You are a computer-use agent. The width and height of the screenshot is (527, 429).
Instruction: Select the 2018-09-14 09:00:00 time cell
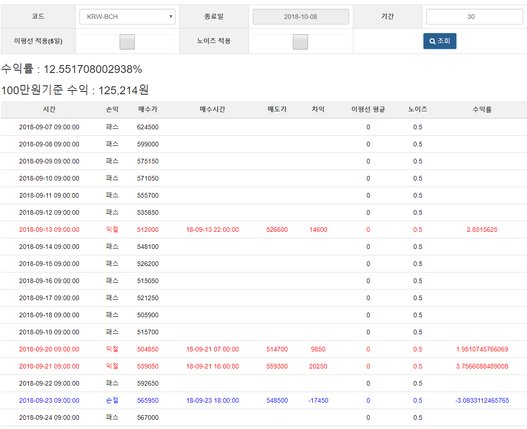point(49,247)
